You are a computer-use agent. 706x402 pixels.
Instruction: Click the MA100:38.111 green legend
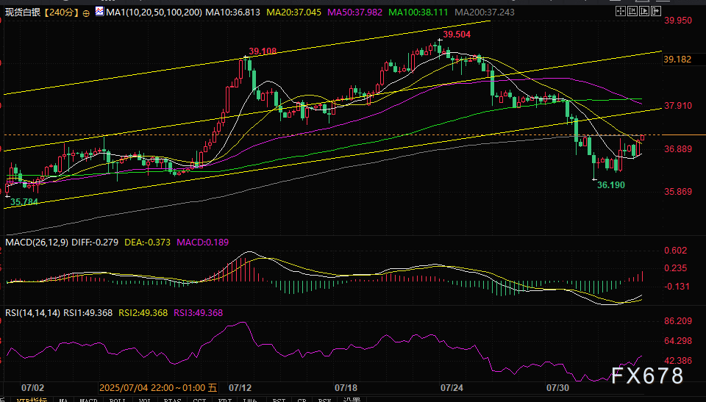point(418,12)
